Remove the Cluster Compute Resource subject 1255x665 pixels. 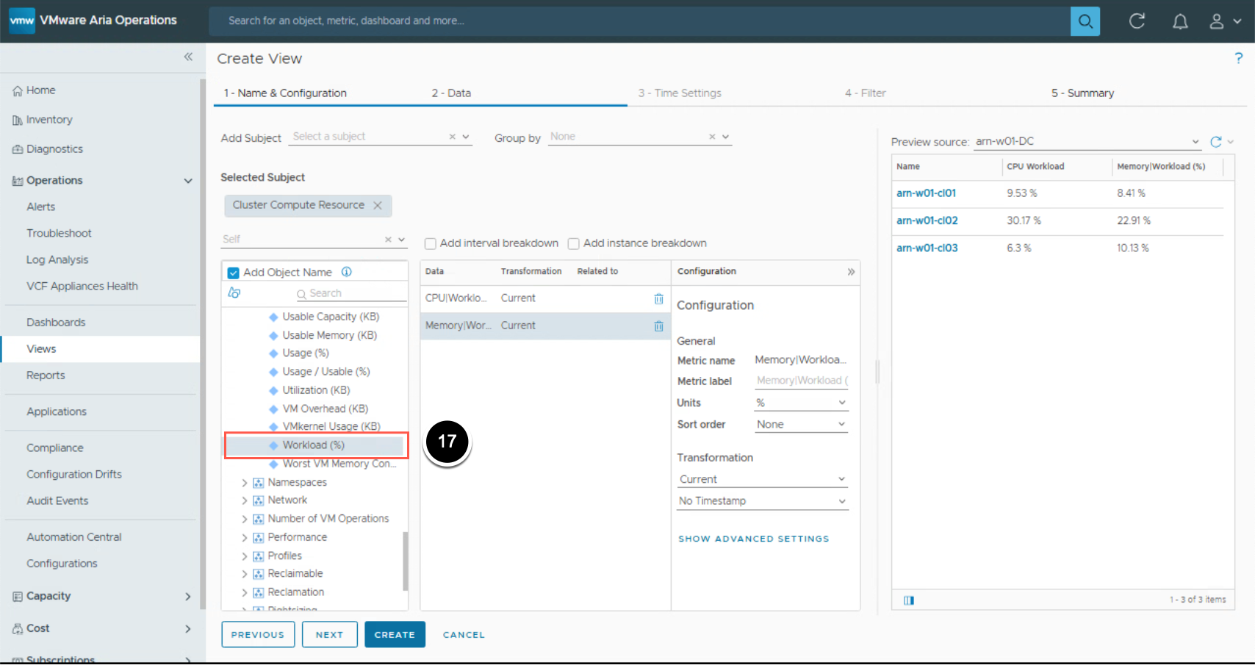[378, 206]
